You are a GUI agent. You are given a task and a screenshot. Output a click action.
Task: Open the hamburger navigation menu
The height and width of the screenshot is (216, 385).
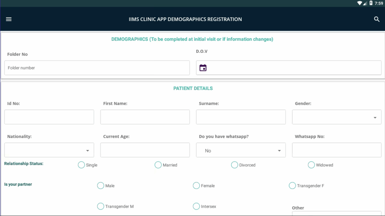[9, 19]
